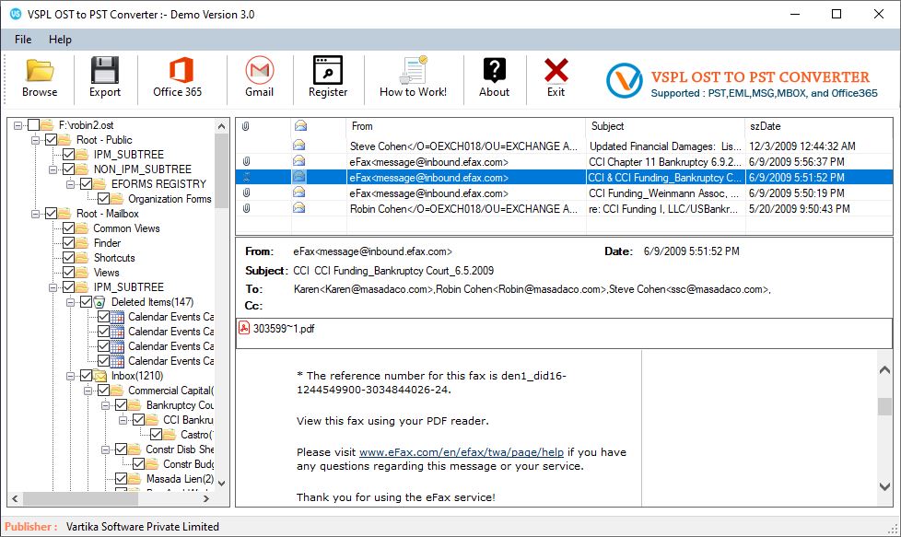Click the Common Views folder icon

click(82, 228)
